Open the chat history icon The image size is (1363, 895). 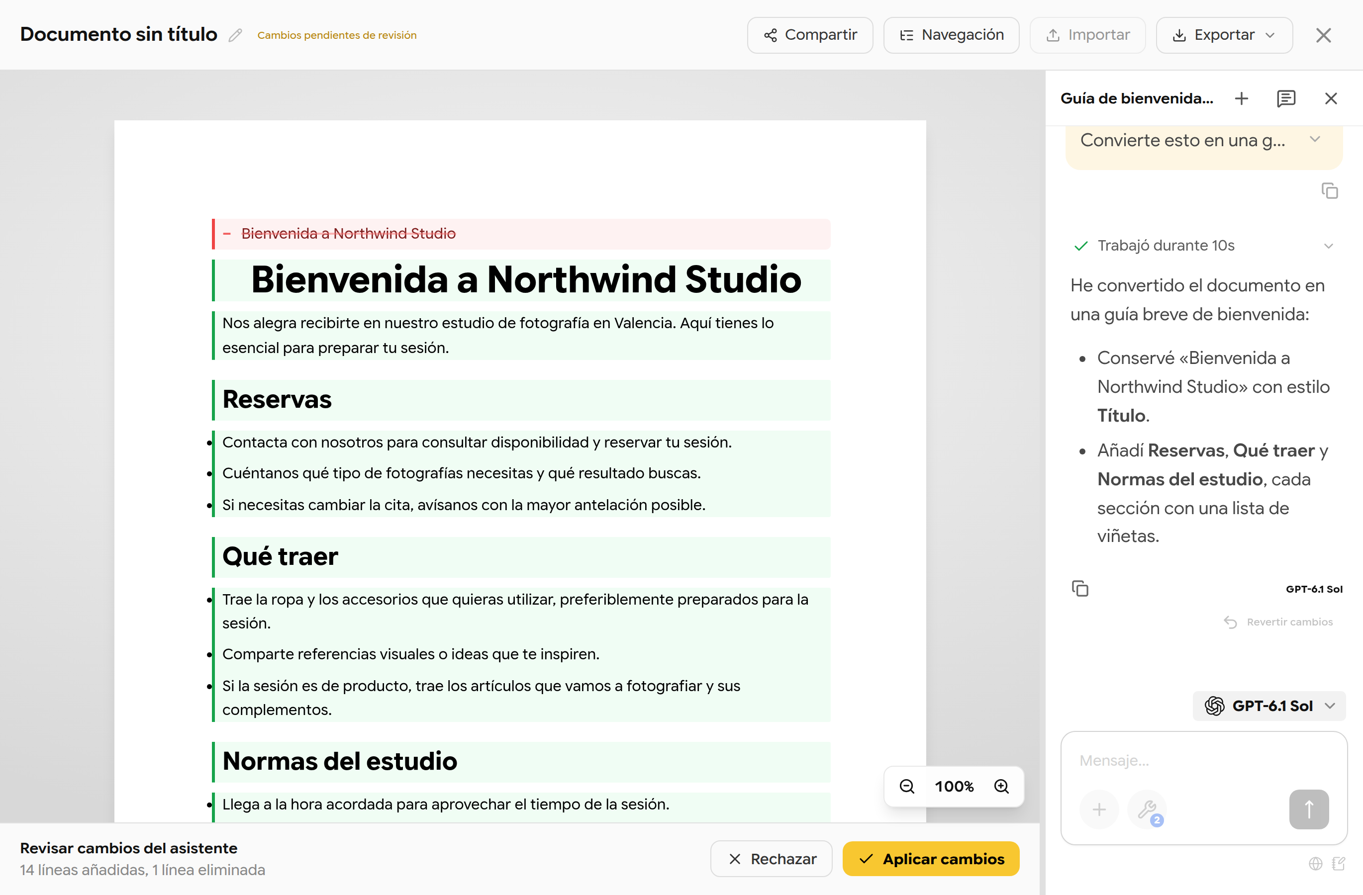(x=1286, y=98)
